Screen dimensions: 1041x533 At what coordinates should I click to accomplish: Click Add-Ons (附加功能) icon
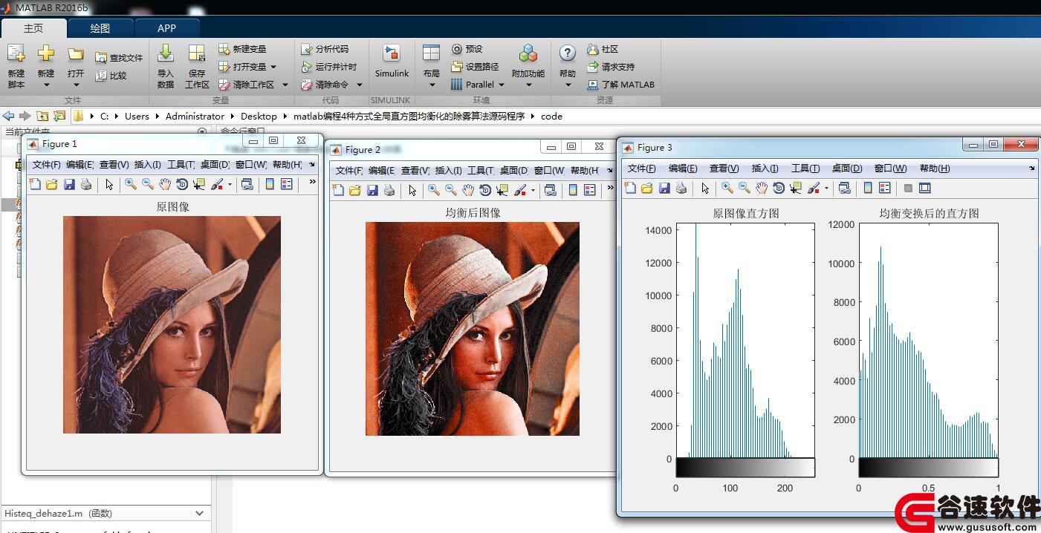tap(528, 53)
